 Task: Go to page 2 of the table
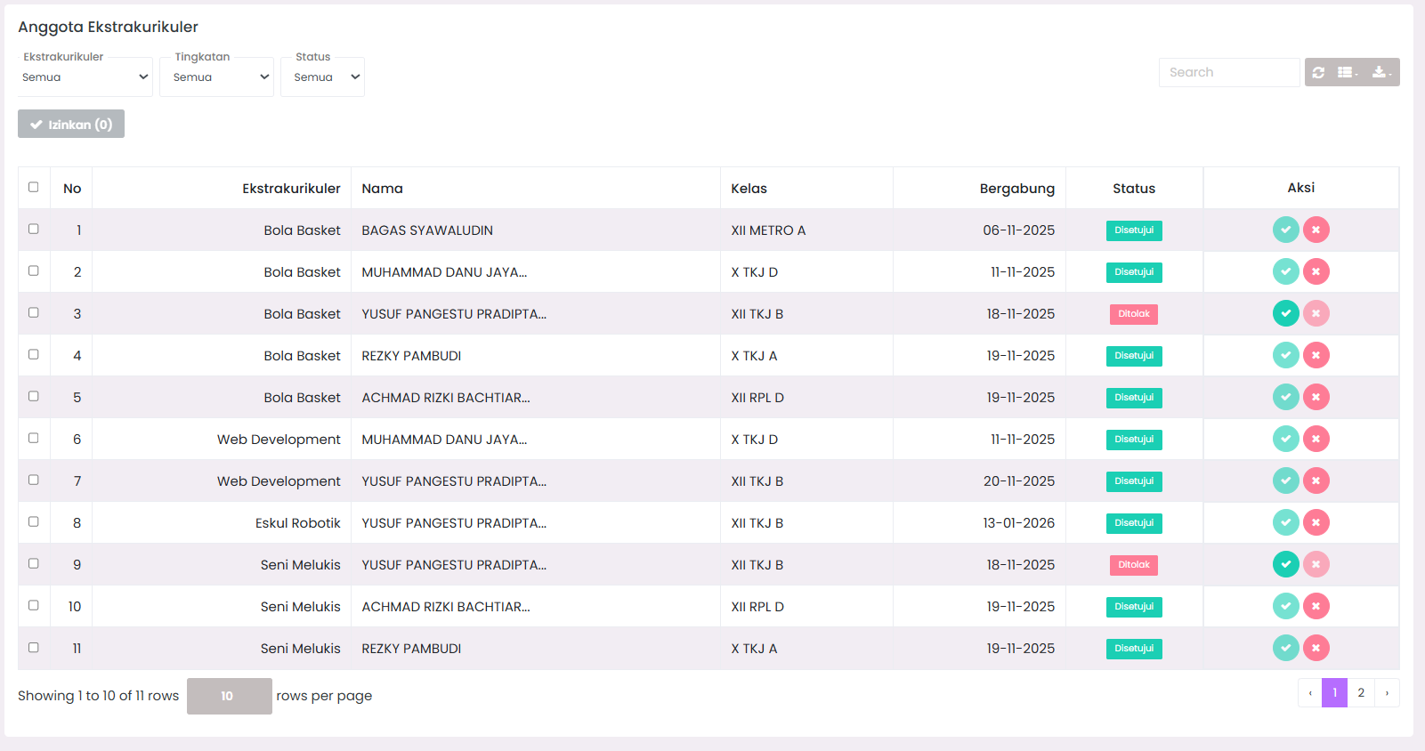coord(1361,692)
